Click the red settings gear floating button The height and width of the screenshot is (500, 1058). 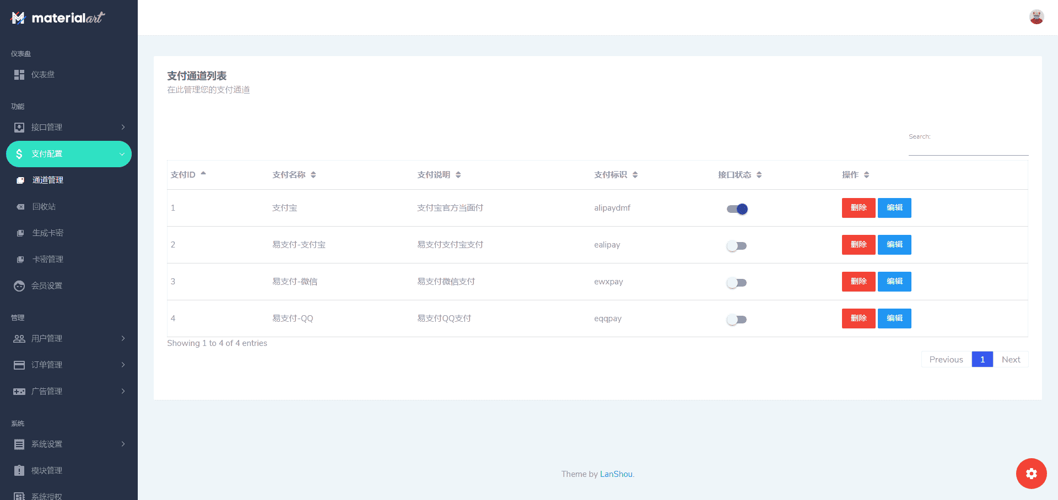pos(1031,474)
